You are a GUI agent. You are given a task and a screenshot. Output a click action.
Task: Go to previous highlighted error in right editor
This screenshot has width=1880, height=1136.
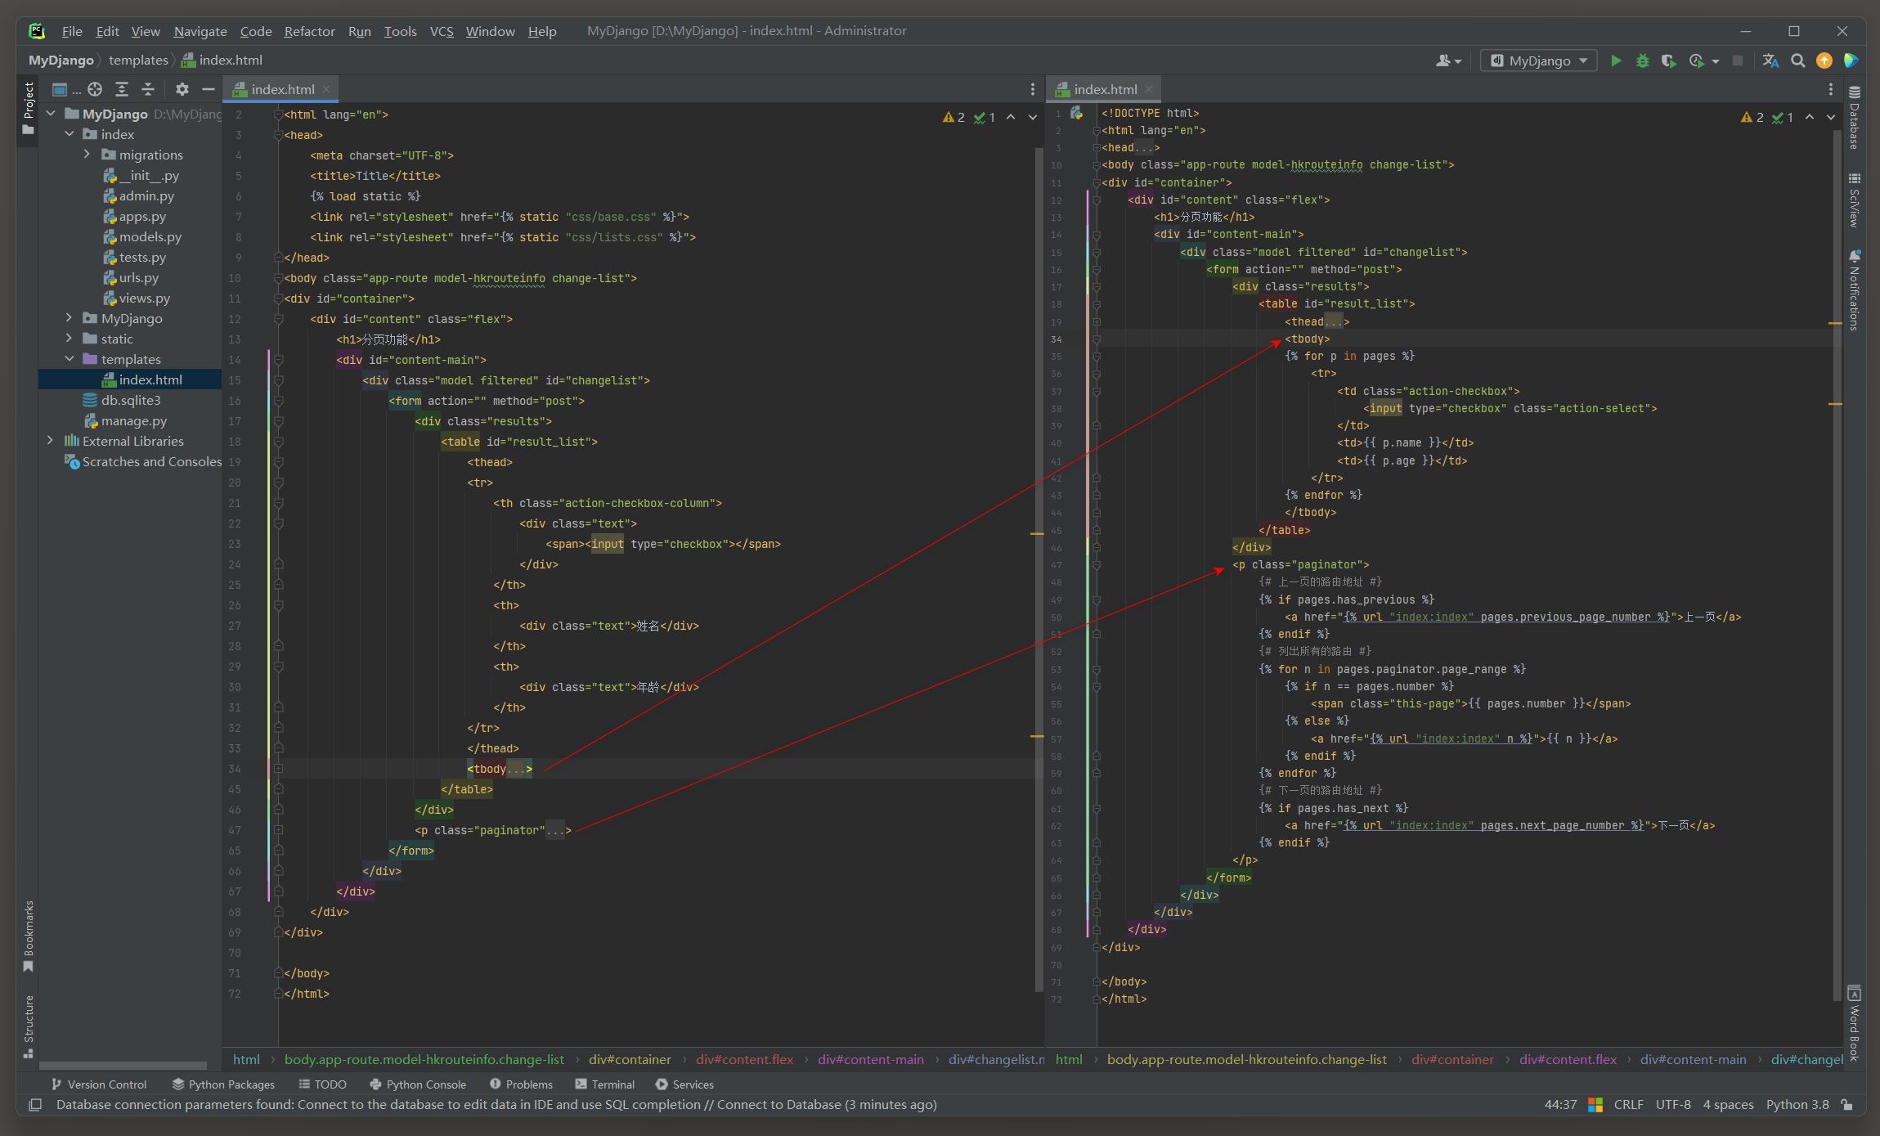click(1810, 118)
